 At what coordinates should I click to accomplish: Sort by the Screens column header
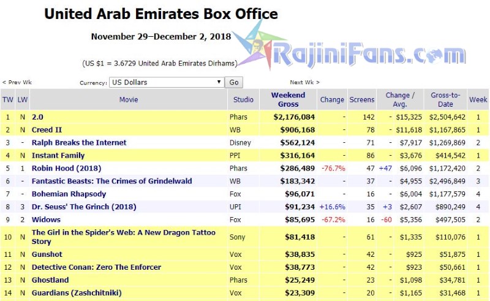click(362, 99)
